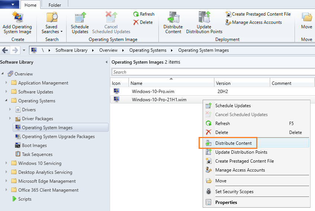Viewport: 315px width, 211px height.
Task: Choose Update Distribution Points in context menu
Action: tap(257, 152)
